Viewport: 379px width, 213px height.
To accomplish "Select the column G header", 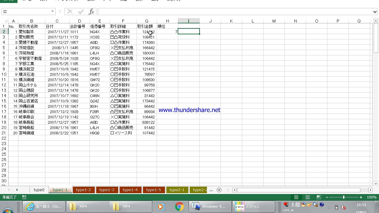I will point(147,21).
